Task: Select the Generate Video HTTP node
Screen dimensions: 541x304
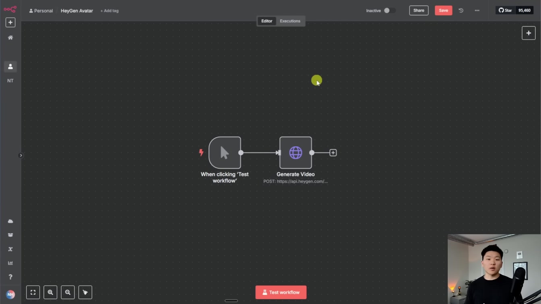Action: [295, 152]
